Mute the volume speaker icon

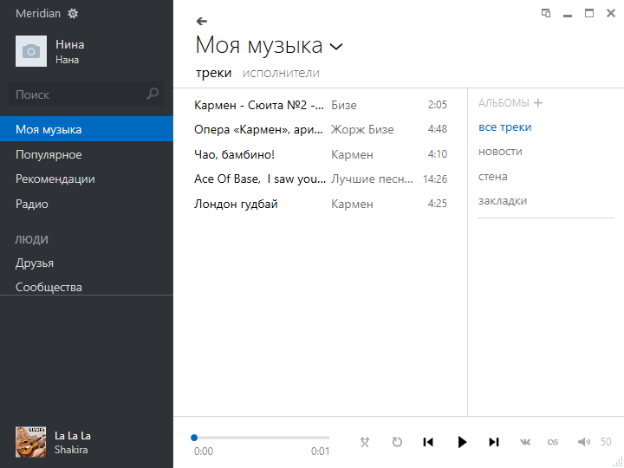tap(584, 442)
